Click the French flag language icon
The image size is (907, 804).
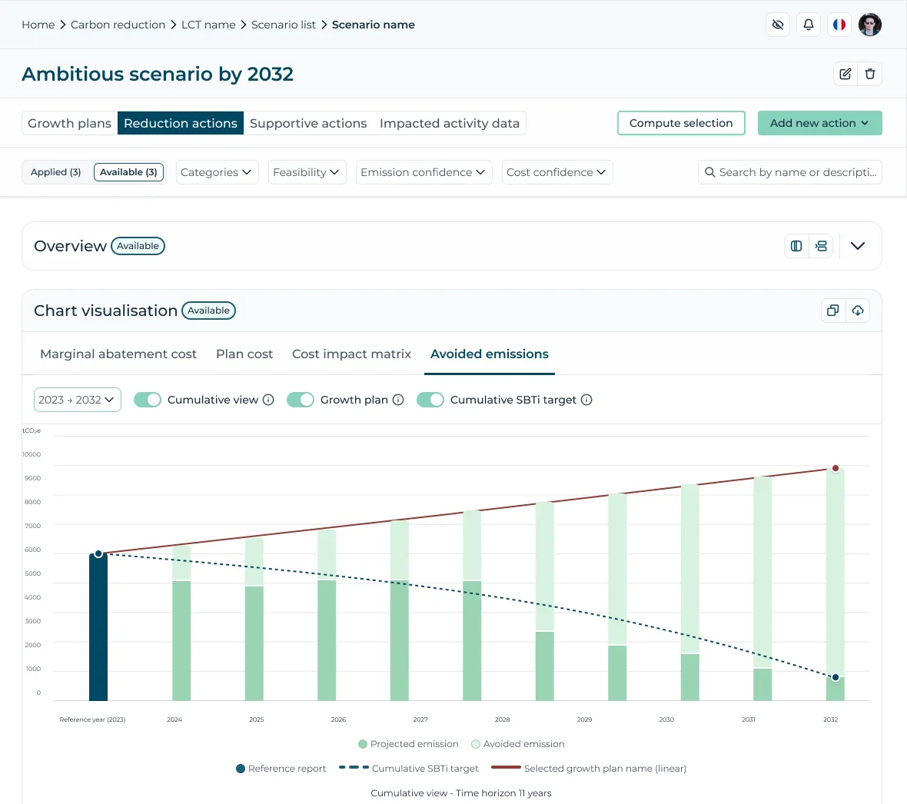839,25
